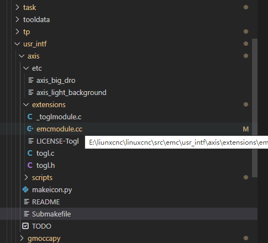This screenshot has height=243, width=268.
Task: Expand the gmoccapy folder
Action: pyautogui.click(x=22, y=238)
